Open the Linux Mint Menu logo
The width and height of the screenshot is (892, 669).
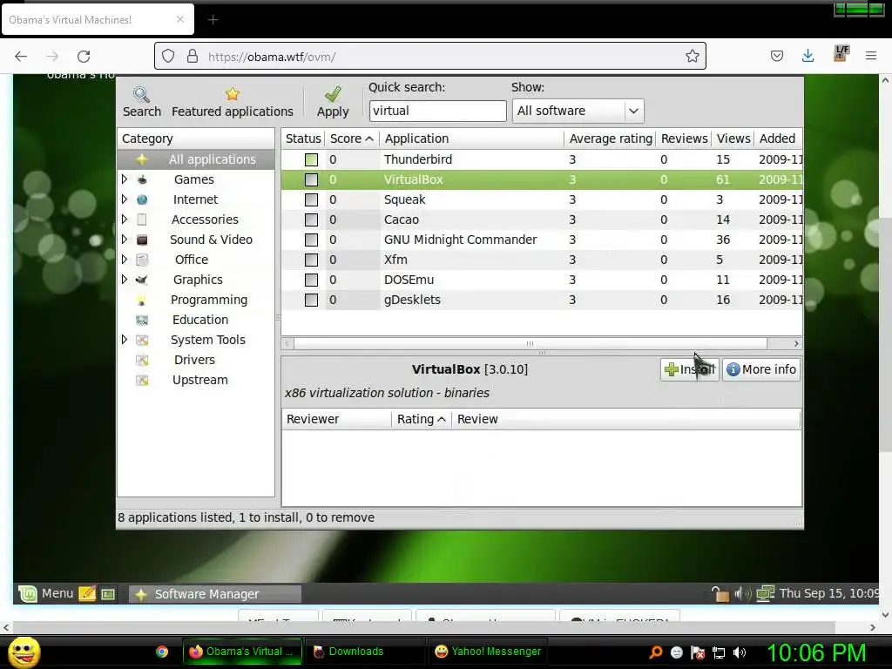point(28,594)
